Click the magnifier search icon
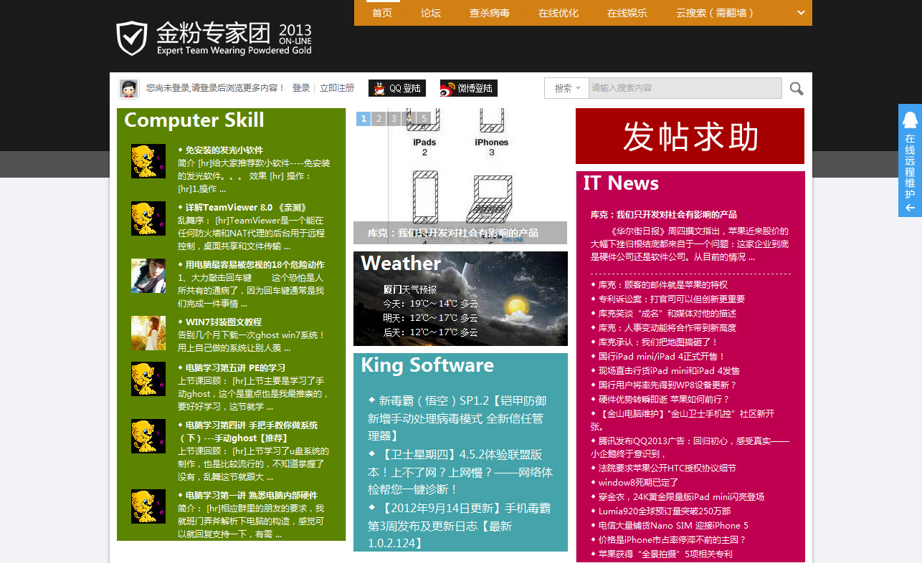Viewport: 922px width, 563px height. point(797,88)
